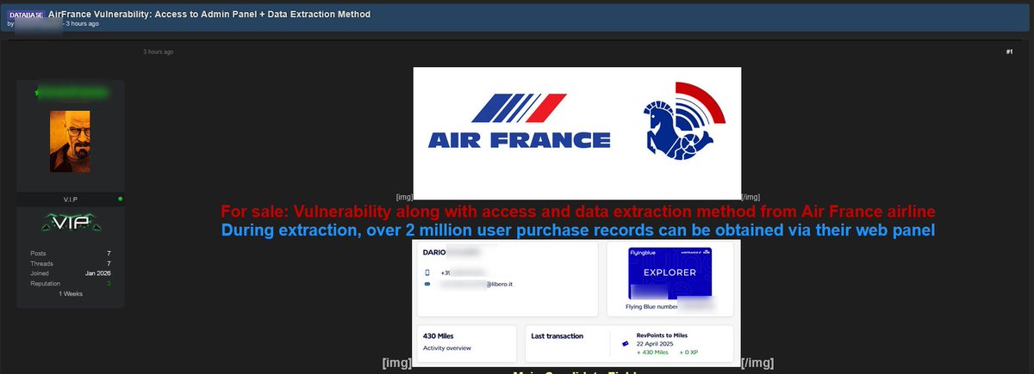Click the phone icon in account card
The height and width of the screenshot is (374, 1034).
[x=427, y=273]
